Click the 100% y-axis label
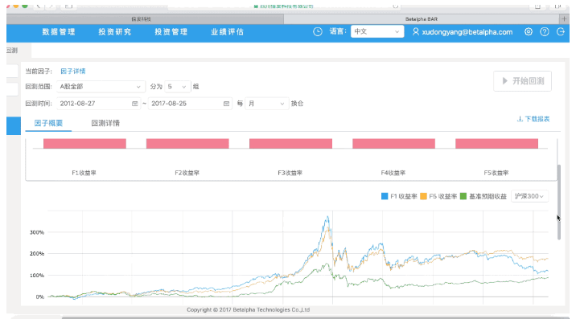The width and height of the screenshot is (576, 319). (37, 276)
